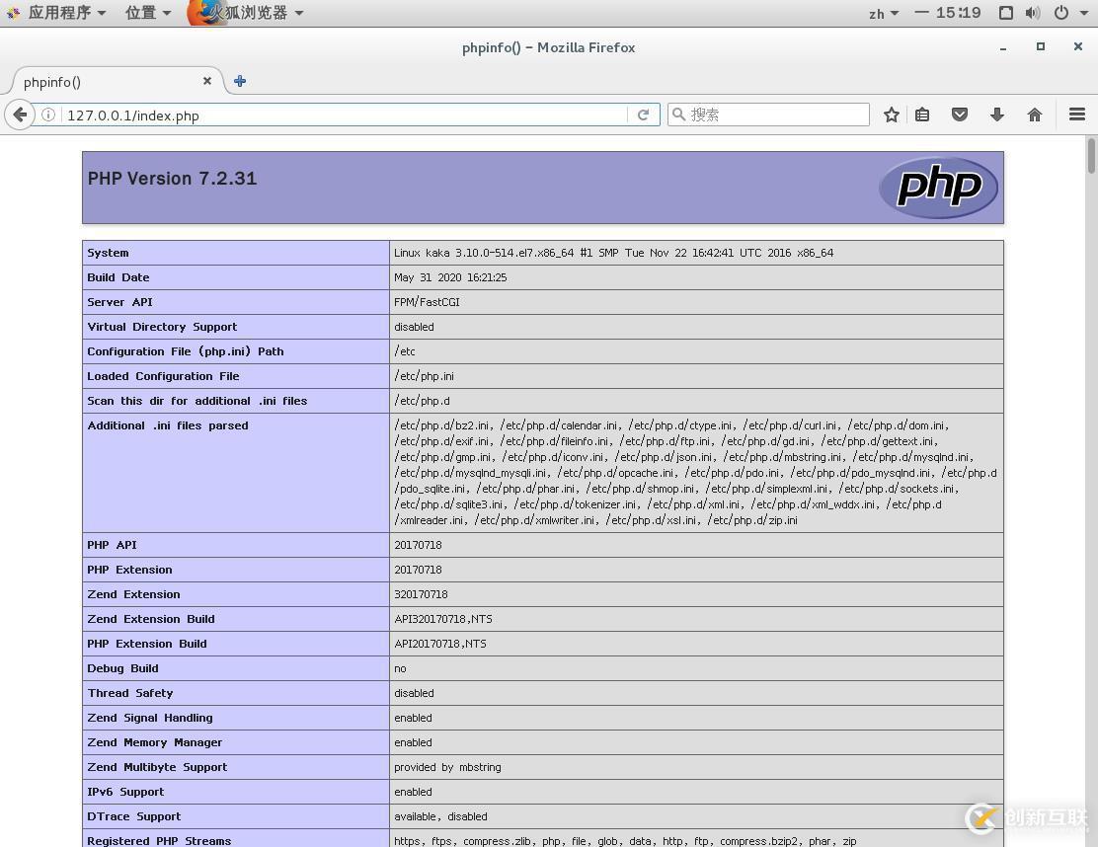The width and height of the screenshot is (1098, 847).
Task: Select 'Registered PHP Streams' label
Action: [x=159, y=841]
